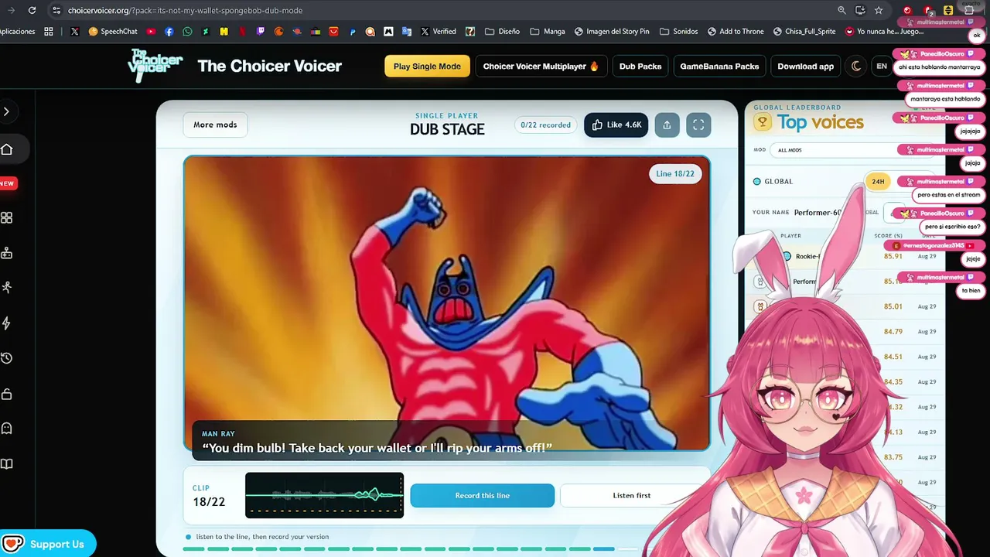The height and width of the screenshot is (557, 990).
Task: Open GameBanana Packs
Action: (x=719, y=67)
